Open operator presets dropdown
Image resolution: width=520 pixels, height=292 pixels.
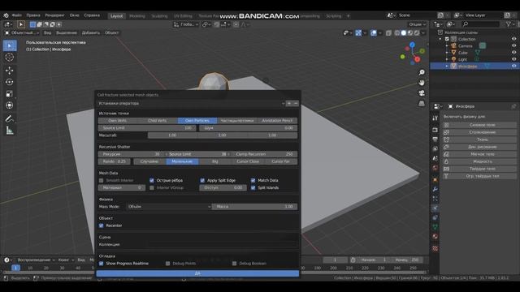tap(191, 103)
